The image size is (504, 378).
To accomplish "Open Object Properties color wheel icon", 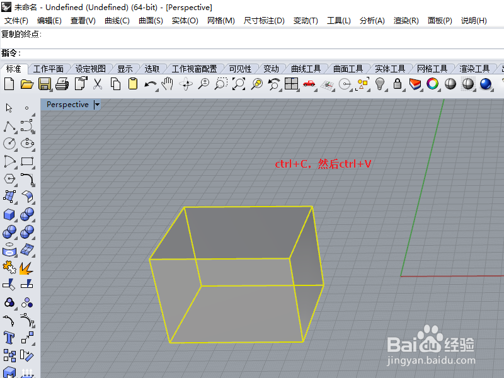I will point(432,84).
